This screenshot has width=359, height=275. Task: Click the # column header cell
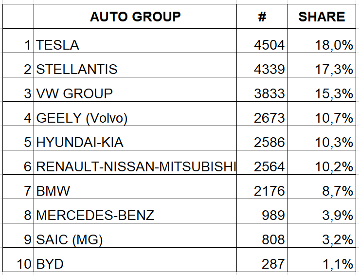pos(262,17)
